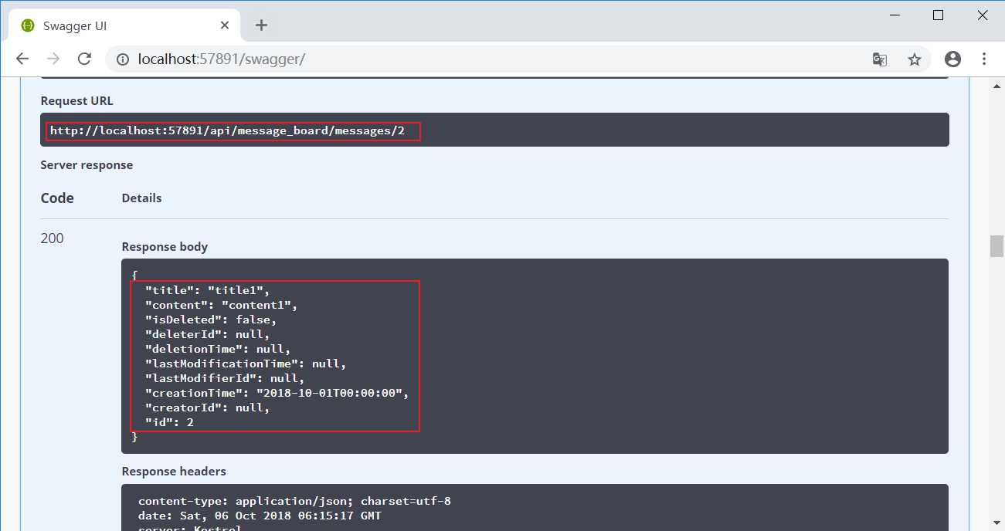Open the Chrome three-dot menu
This screenshot has height=531, width=1005.
[984, 59]
